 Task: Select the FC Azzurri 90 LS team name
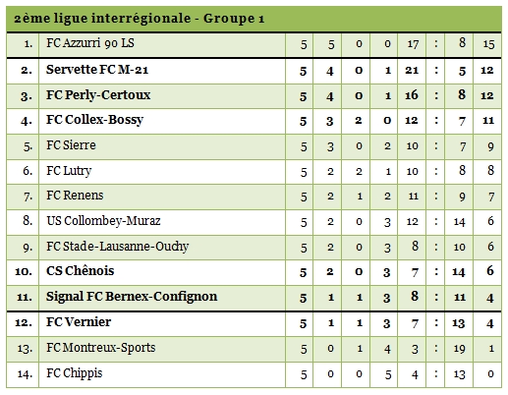90,43
